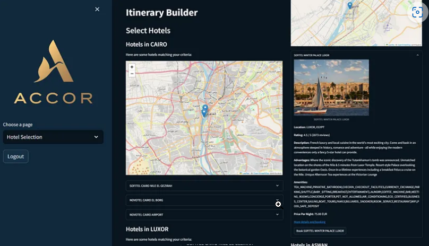Screen dimensions: 429x246
Task: Click Book Sofitel Winter Palace Luxor button
Action: [x=320, y=231]
